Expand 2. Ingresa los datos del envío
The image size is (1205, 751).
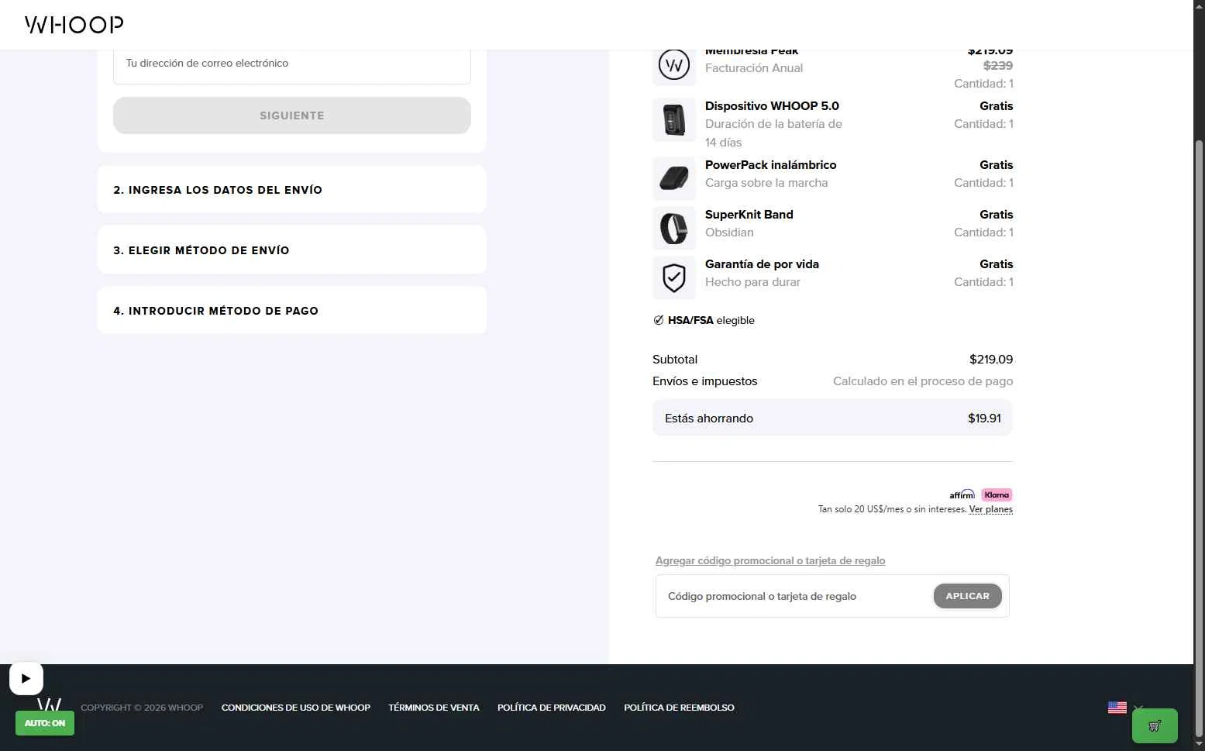[x=292, y=189]
